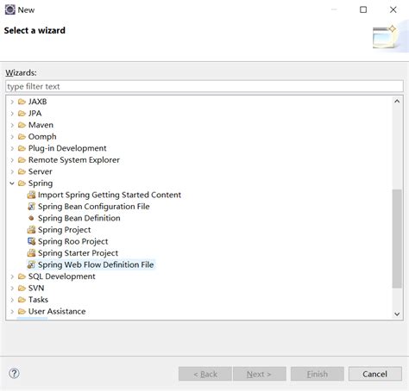Click the scroll down arrow of wizard list
The width and height of the screenshot is (409, 391).
(x=397, y=314)
